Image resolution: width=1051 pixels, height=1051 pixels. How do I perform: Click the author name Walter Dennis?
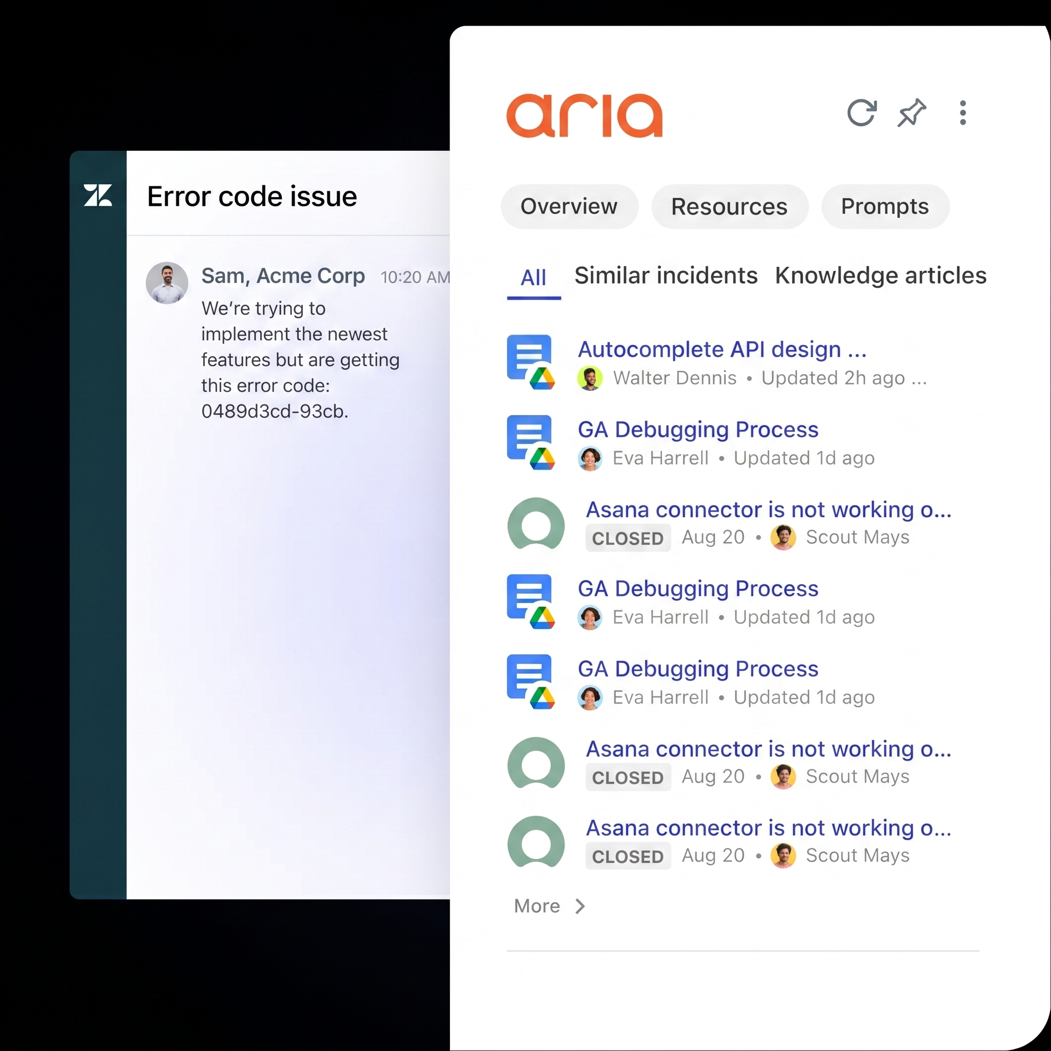pos(674,378)
